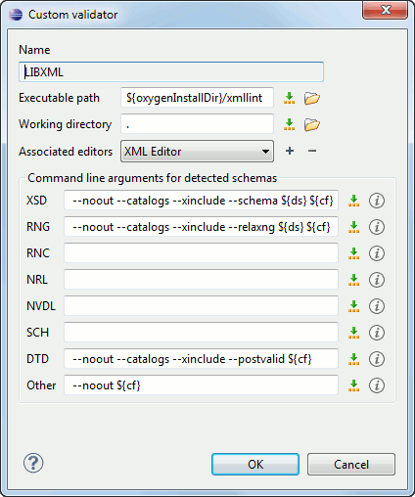Insert editor variable in XSD arguments
The image size is (415, 497).
[x=353, y=201]
